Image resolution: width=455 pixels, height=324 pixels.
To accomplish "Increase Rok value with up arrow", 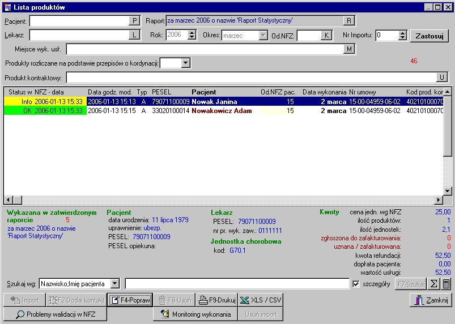I will coord(192,32).
